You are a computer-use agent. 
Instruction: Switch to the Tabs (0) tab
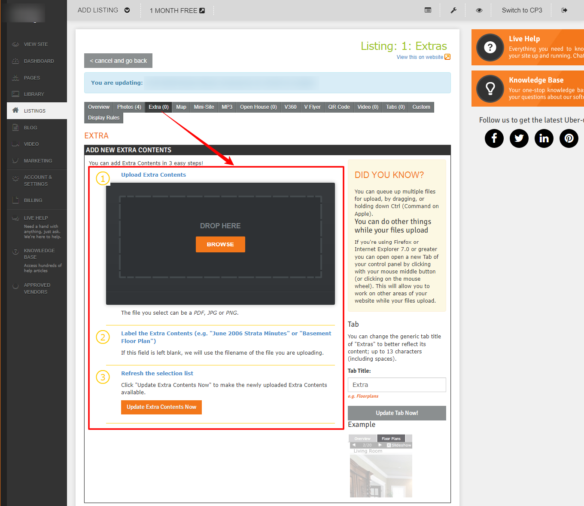(x=395, y=107)
